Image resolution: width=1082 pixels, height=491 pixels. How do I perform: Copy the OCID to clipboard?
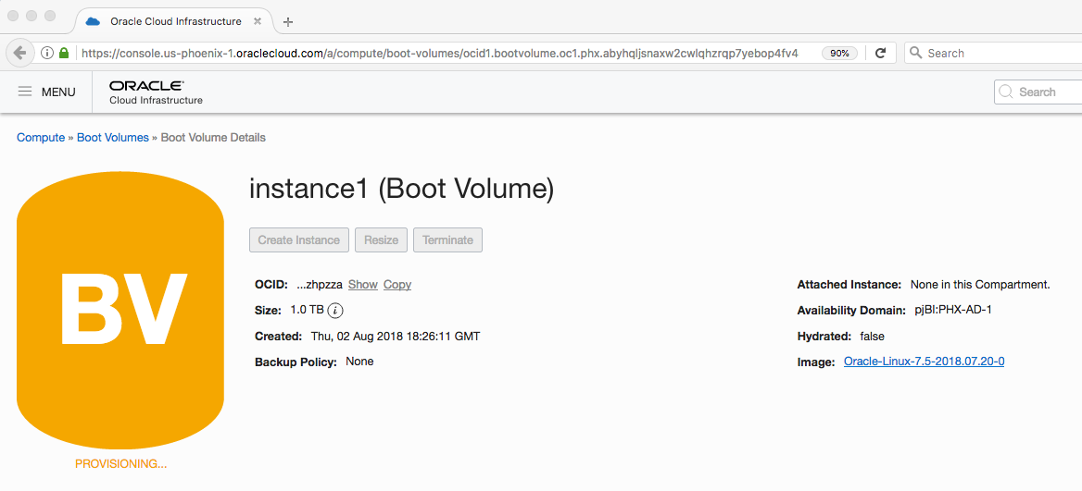point(397,285)
